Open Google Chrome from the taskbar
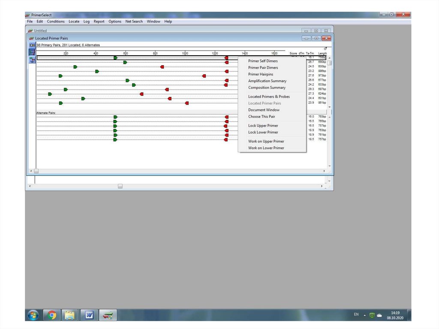439x329 pixels. click(52, 315)
